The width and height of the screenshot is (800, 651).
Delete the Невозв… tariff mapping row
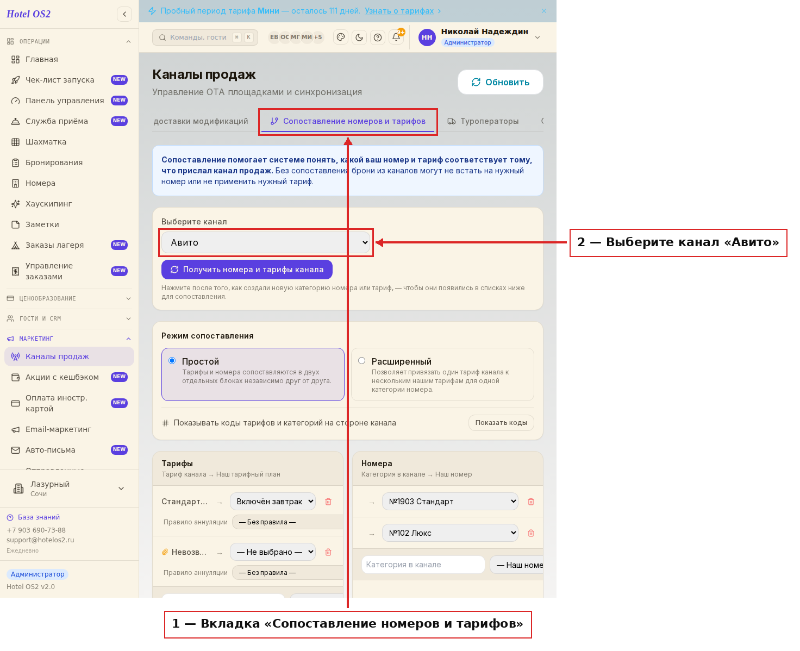pyautogui.click(x=328, y=552)
